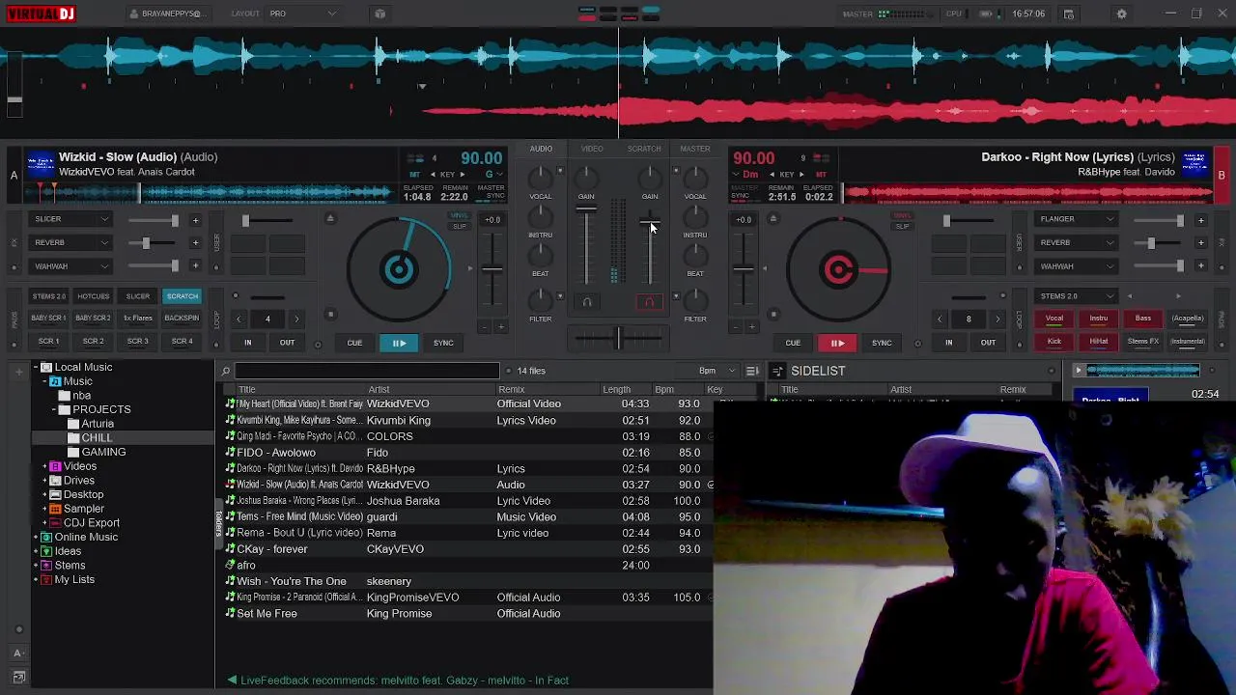Hit CUE on deck B
Viewport: 1236px width, 695px height.
pos(793,343)
